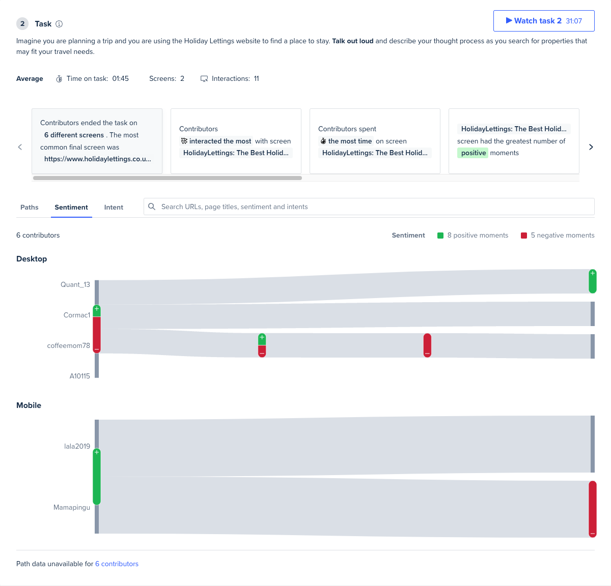Toggle the red negative marker on coffeemom78's path
Viewport: 611px width, 586px height.
click(x=427, y=345)
